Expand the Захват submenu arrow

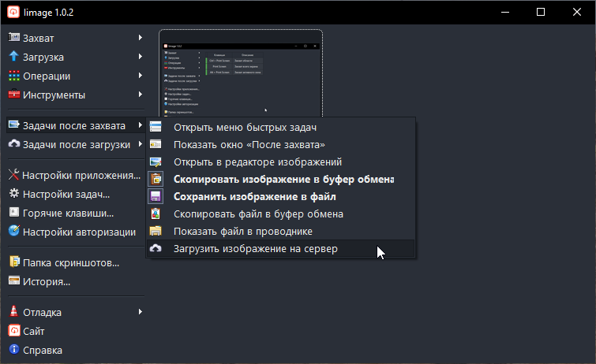pos(141,38)
